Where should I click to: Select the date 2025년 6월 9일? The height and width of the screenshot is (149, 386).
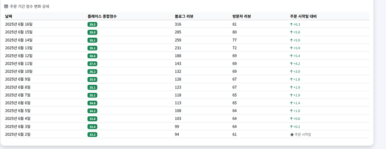click(x=18, y=79)
